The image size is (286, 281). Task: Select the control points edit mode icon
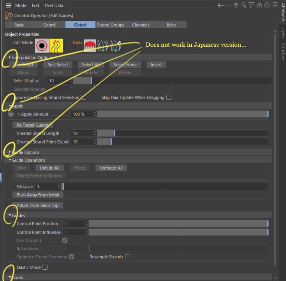tap(56, 46)
